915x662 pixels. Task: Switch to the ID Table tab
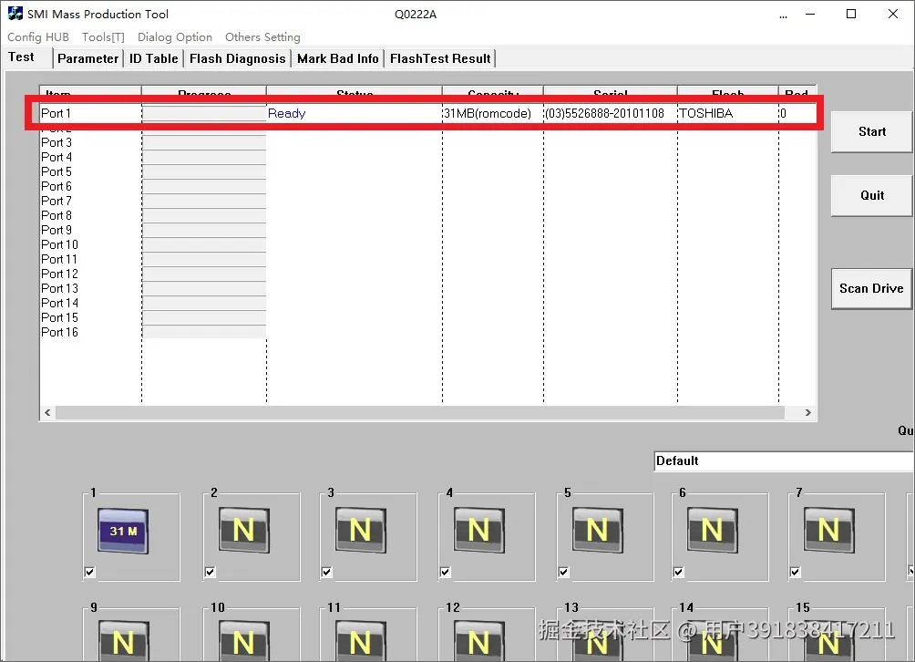click(x=153, y=58)
